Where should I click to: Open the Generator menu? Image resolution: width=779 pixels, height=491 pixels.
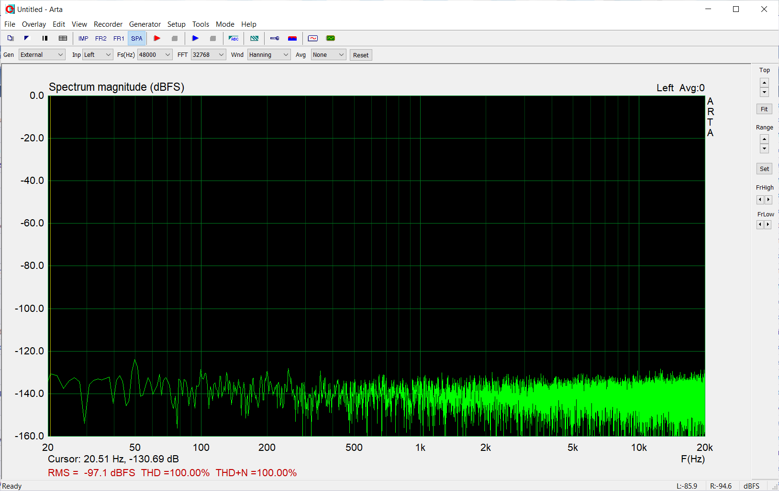click(145, 24)
